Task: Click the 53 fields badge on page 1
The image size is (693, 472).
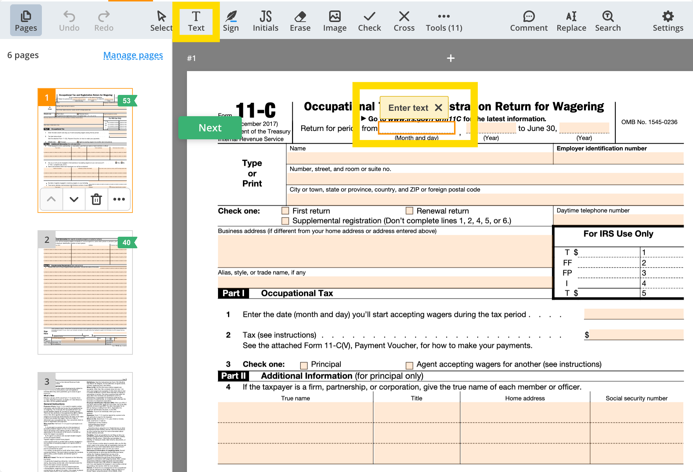Action: pyautogui.click(x=127, y=101)
